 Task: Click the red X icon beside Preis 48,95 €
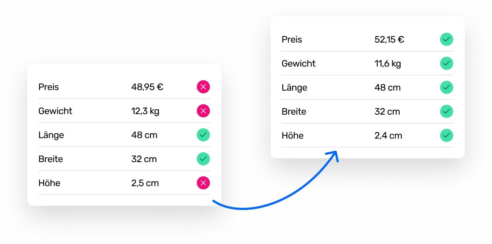point(203,87)
